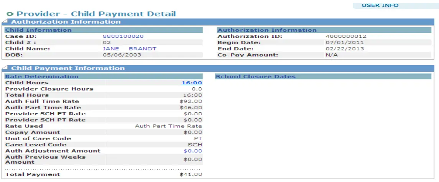Image resolution: width=439 pixels, height=182 pixels.
Task: Click the Total Payment label
Action: [x=33, y=174]
